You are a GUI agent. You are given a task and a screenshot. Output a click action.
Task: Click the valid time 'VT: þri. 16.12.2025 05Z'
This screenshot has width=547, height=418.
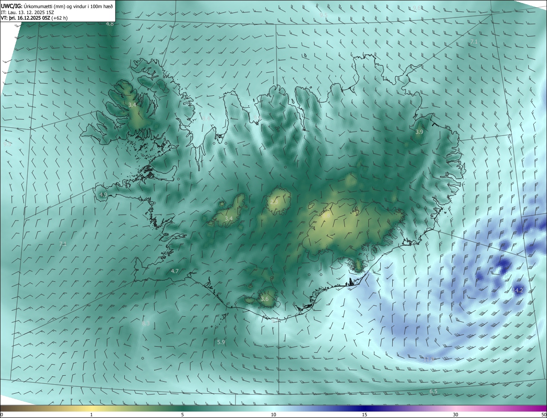click(25, 18)
